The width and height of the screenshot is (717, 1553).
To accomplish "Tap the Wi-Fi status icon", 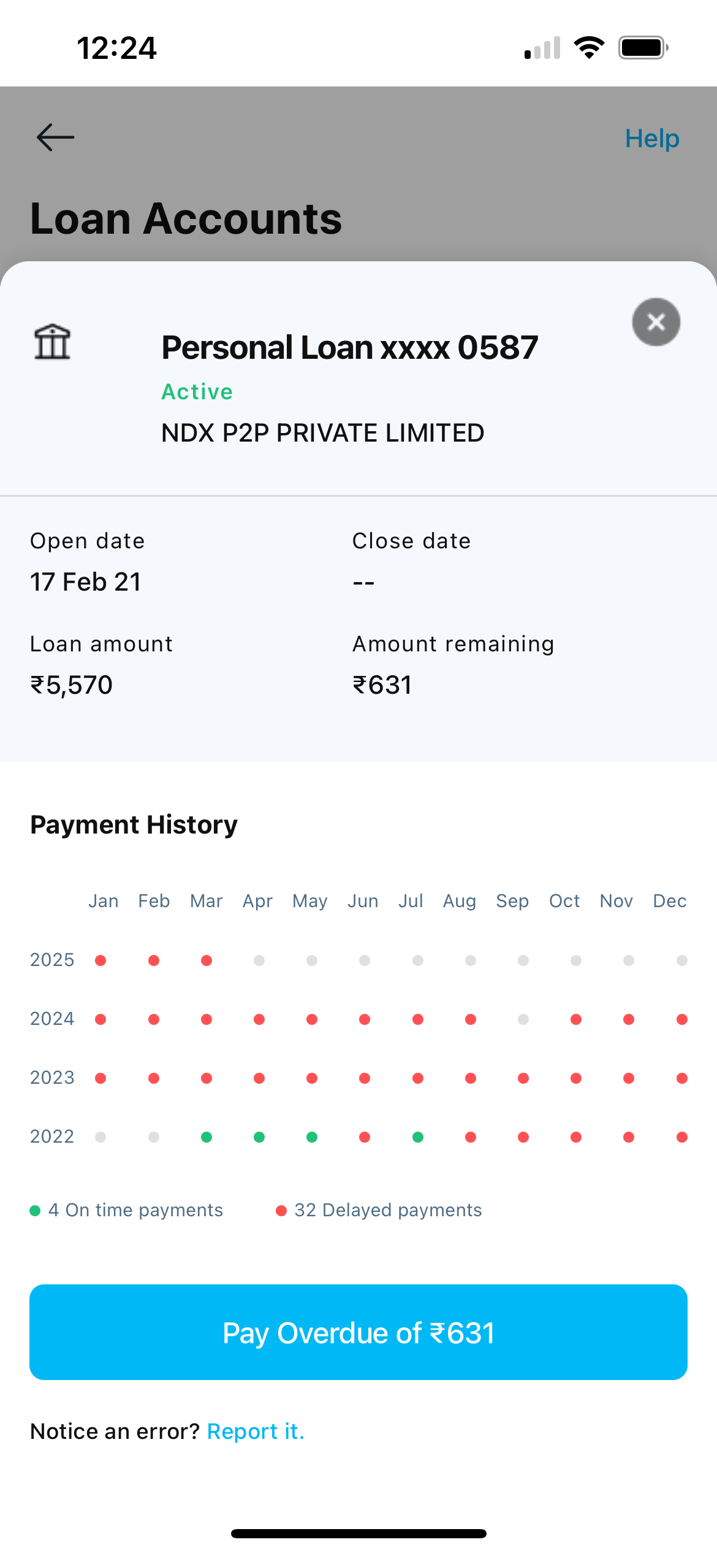I will [x=589, y=47].
